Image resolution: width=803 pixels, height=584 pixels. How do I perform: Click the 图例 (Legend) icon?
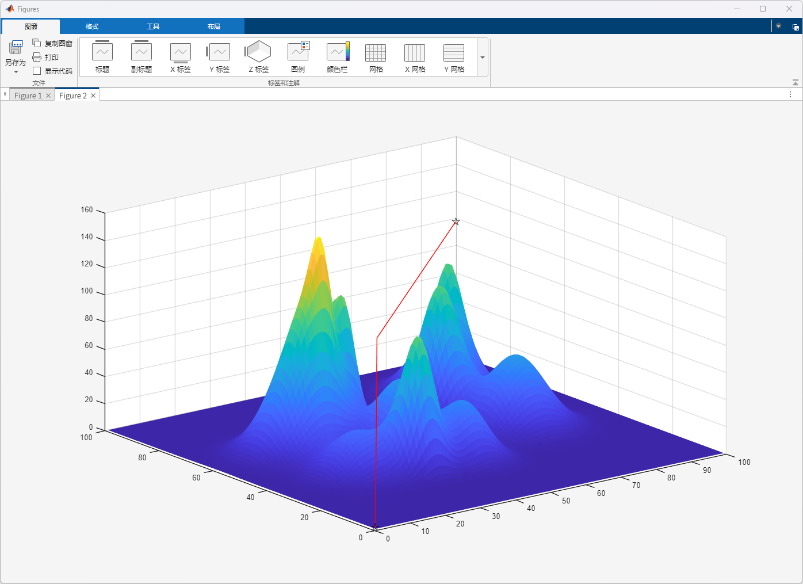[298, 52]
